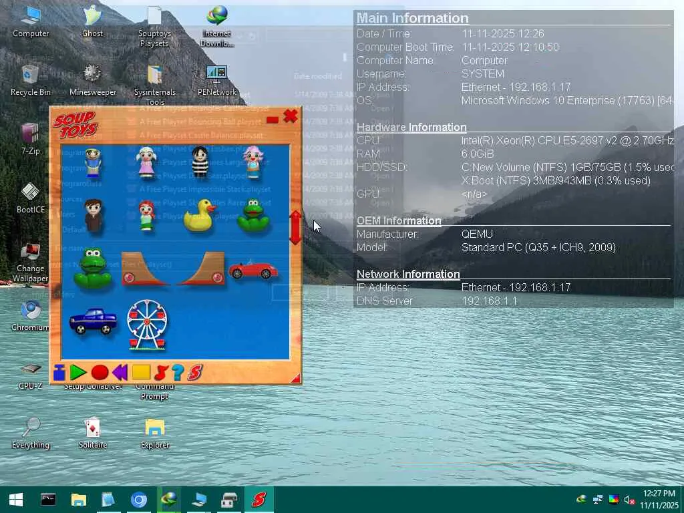
Task: Click the purple rewind arrows button
Action: pyautogui.click(x=120, y=373)
